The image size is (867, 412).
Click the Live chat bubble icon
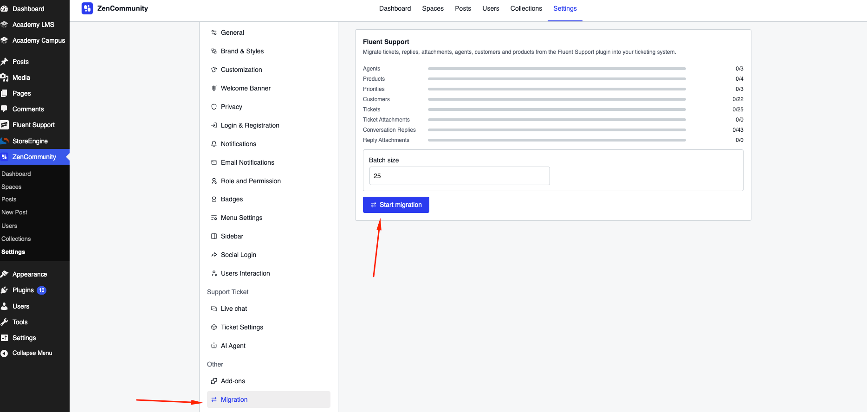[214, 309]
